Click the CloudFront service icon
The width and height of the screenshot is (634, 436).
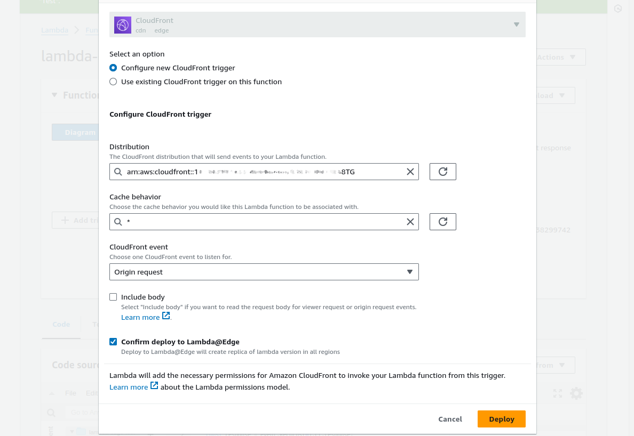tap(123, 25)
